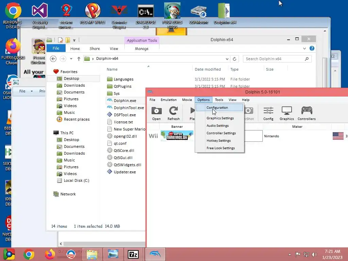Open Dolphin's Help menu

click(245, 100)
